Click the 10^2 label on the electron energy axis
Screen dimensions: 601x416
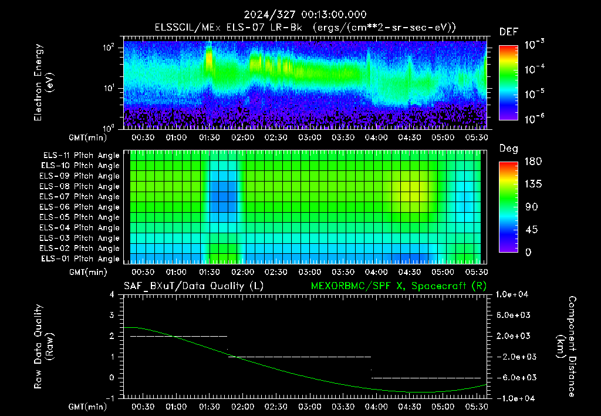(x=109, y=48)
